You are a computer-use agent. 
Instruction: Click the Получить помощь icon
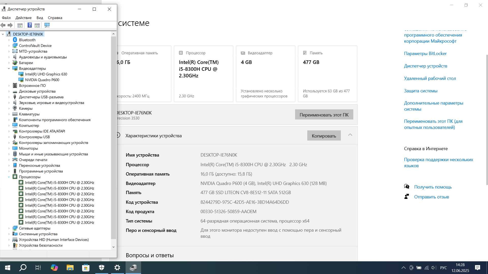point(407,187)
